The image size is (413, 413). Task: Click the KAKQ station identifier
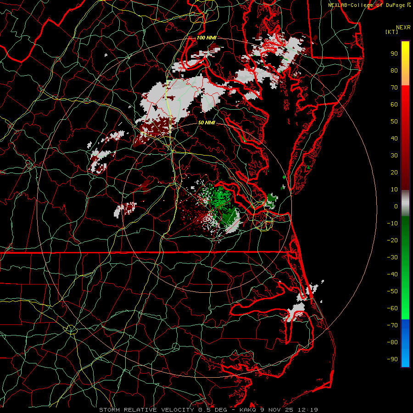(249, 410)
